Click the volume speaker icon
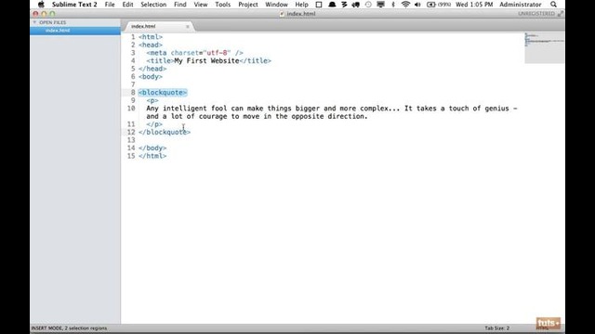This screenshot has width=595, height=334. point(417,5)
